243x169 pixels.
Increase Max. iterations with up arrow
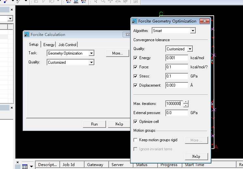click(x=186, y=102)
